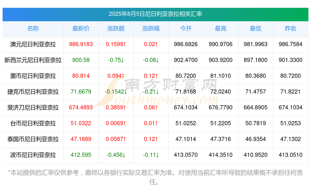Select the 最高 column header
Image resolution: width=311 pixels, height=190 pixels.
pos(221,29)
